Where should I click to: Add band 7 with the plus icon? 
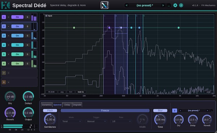(x=8, y=73)
